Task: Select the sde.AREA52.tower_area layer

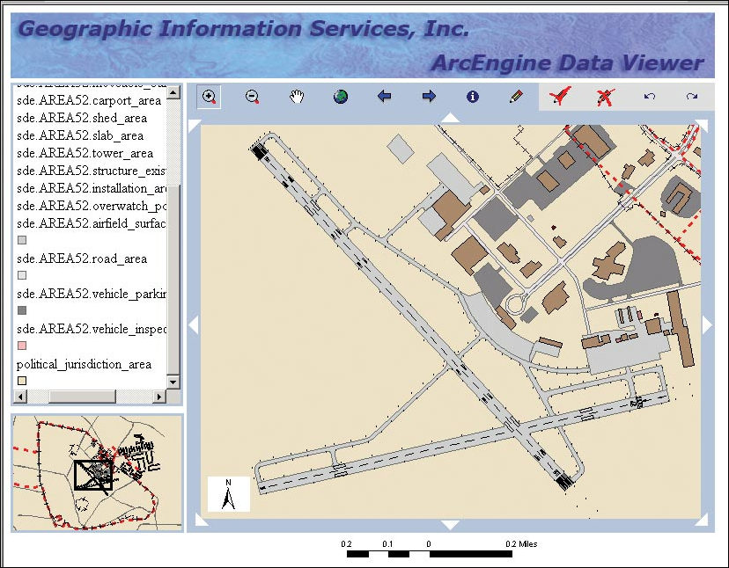Action: click(x=85, y=154)
